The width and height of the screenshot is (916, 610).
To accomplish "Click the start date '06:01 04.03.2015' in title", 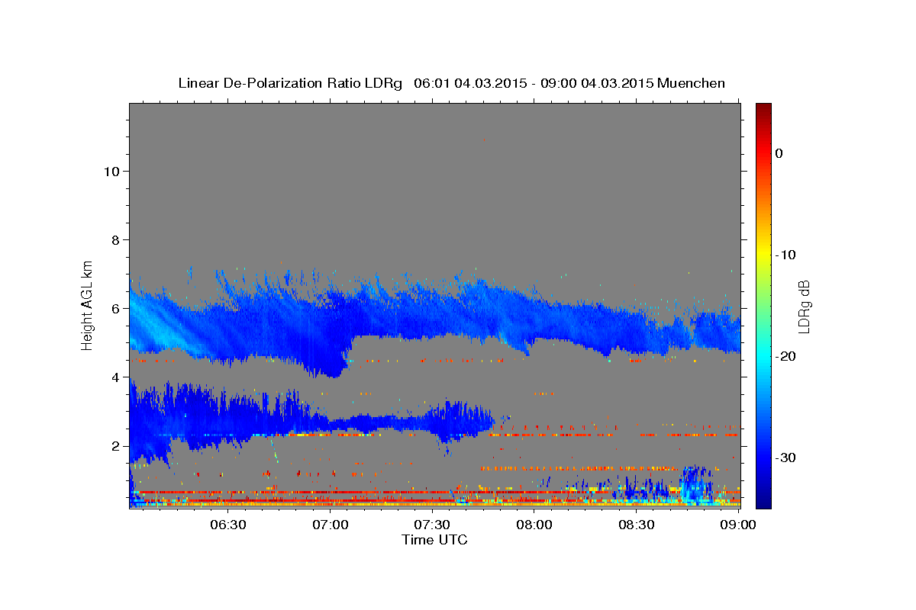I will coord(470,83).
